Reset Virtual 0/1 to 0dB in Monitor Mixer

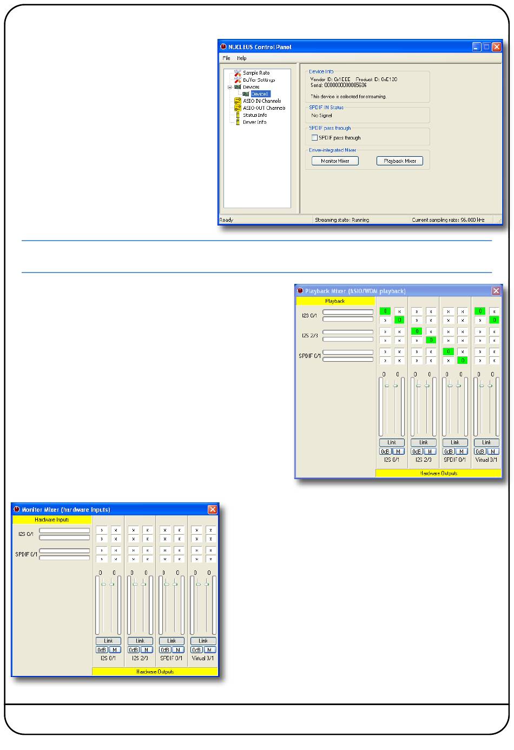[x=196, y=650]
